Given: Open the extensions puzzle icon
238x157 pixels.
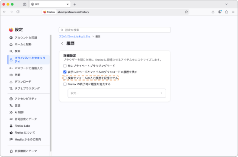Looking at the screenshot, I should [227, 12].
